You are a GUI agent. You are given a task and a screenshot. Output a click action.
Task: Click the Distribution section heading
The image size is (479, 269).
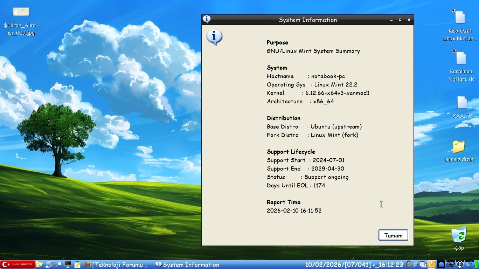284,118
